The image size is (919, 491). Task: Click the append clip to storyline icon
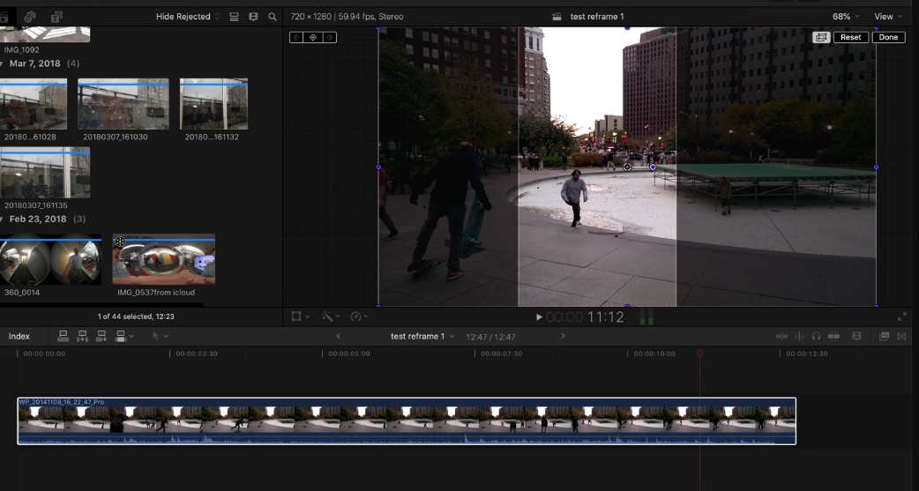point(102,336)
